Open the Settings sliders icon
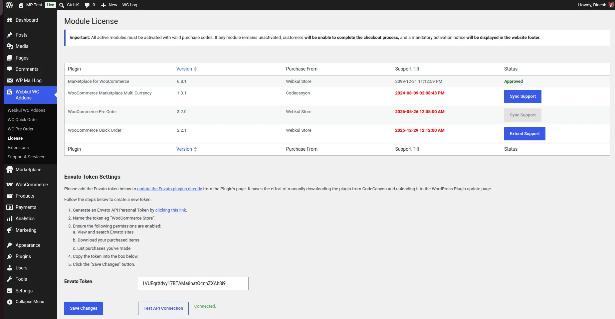The image size is (615, 319). click(x=10, y=291)
